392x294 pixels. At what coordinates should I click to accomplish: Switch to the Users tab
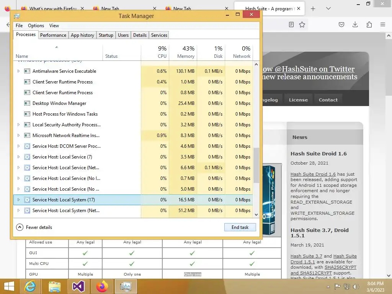123,35
